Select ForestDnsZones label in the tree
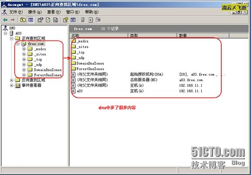251x175 pixels. pyautogui.click(x=47, y=75)
